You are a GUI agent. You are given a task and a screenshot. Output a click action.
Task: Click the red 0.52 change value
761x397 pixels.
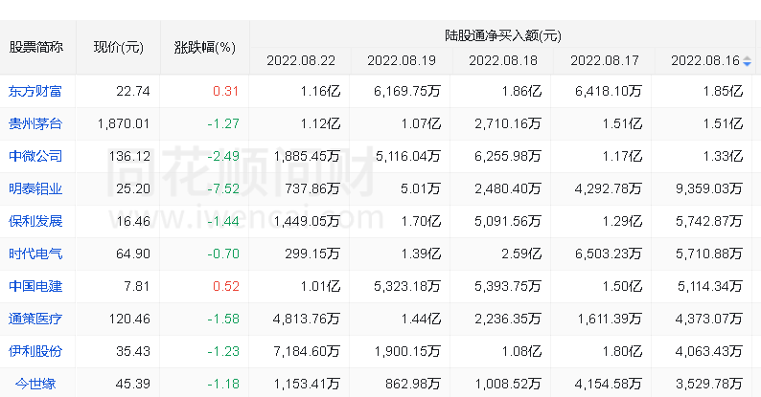(x=225, y=286)
